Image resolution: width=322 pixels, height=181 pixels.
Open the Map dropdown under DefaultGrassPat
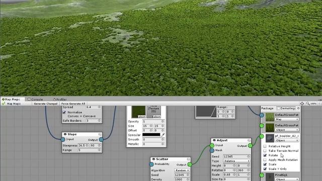pos(287,119)
